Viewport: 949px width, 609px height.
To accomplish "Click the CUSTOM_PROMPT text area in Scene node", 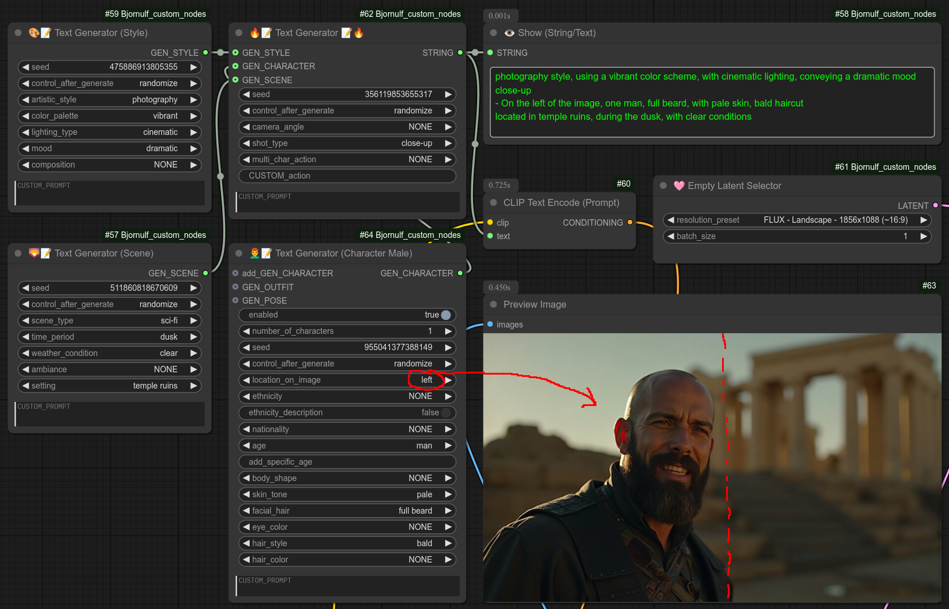I will [x=110, y=414].
